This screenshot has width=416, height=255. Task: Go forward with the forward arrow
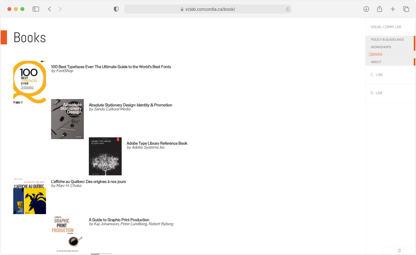pos(60,9)
